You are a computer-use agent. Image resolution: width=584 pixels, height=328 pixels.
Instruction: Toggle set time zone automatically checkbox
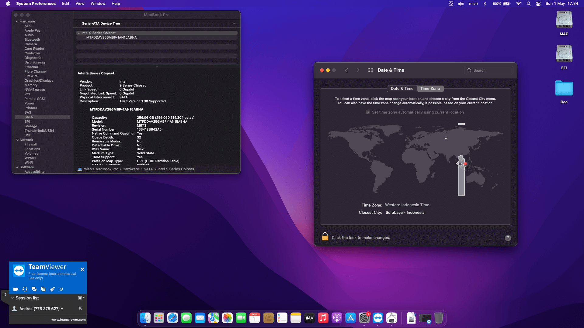point(368,112)
